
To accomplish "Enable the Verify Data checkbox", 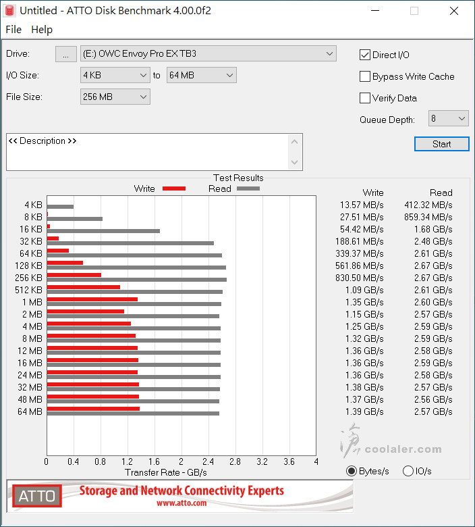I will [x=364, y=98].
